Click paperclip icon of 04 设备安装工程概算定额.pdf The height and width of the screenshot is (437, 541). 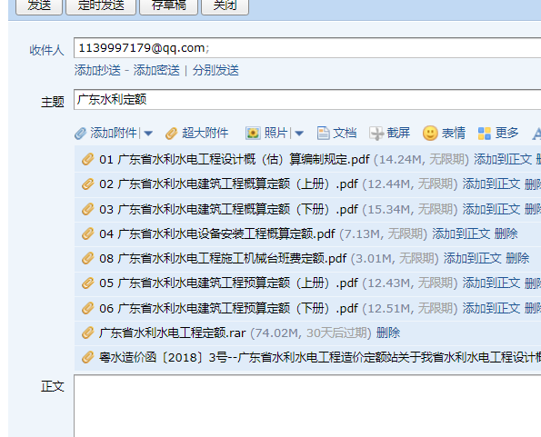point(88,233)
